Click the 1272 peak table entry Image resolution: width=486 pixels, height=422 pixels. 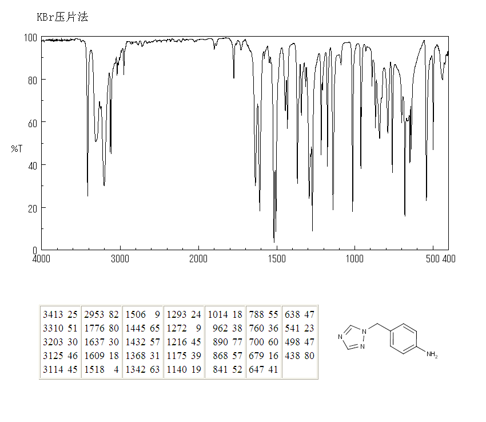(x=184, y=328)
